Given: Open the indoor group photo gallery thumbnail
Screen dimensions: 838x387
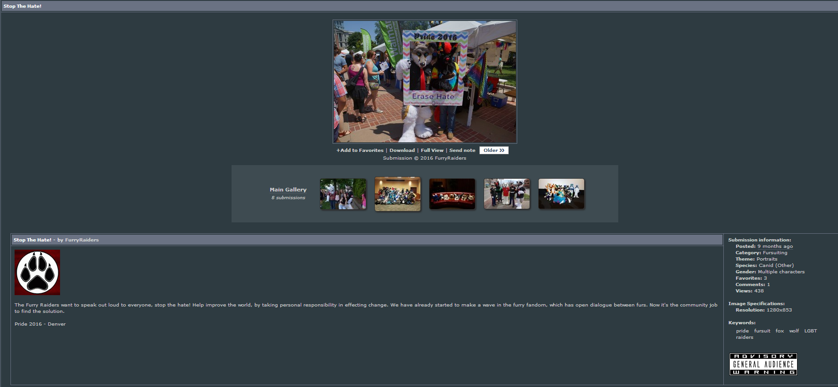Looking at the screenshot, I should tap(398, 194).
